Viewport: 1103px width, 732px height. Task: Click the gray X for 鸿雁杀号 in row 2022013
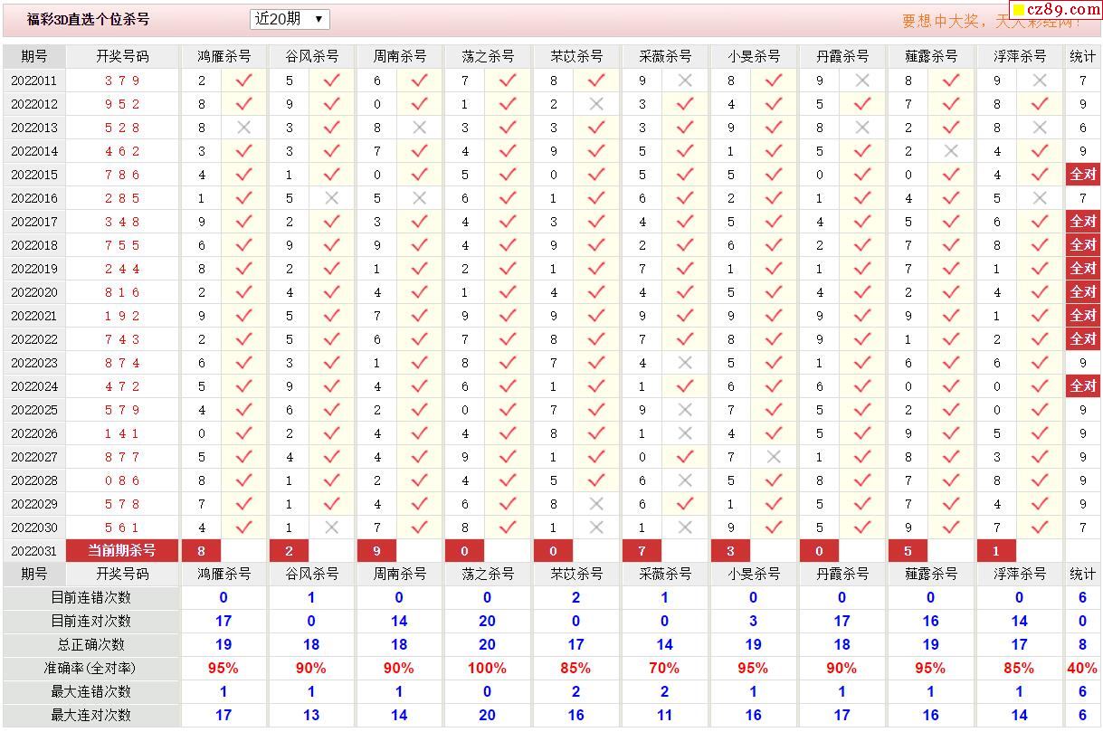243,128
